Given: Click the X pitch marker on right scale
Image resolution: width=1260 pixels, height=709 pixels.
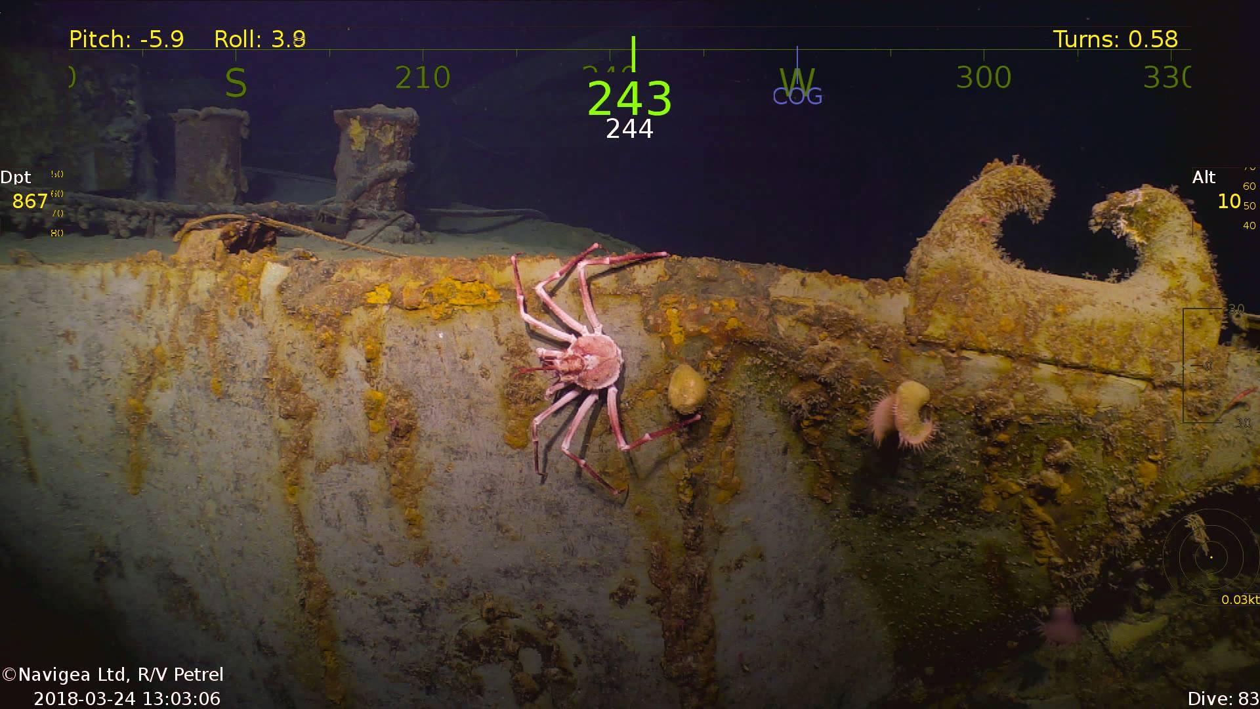Looking at the screenshot, I should coord(1183,368).
